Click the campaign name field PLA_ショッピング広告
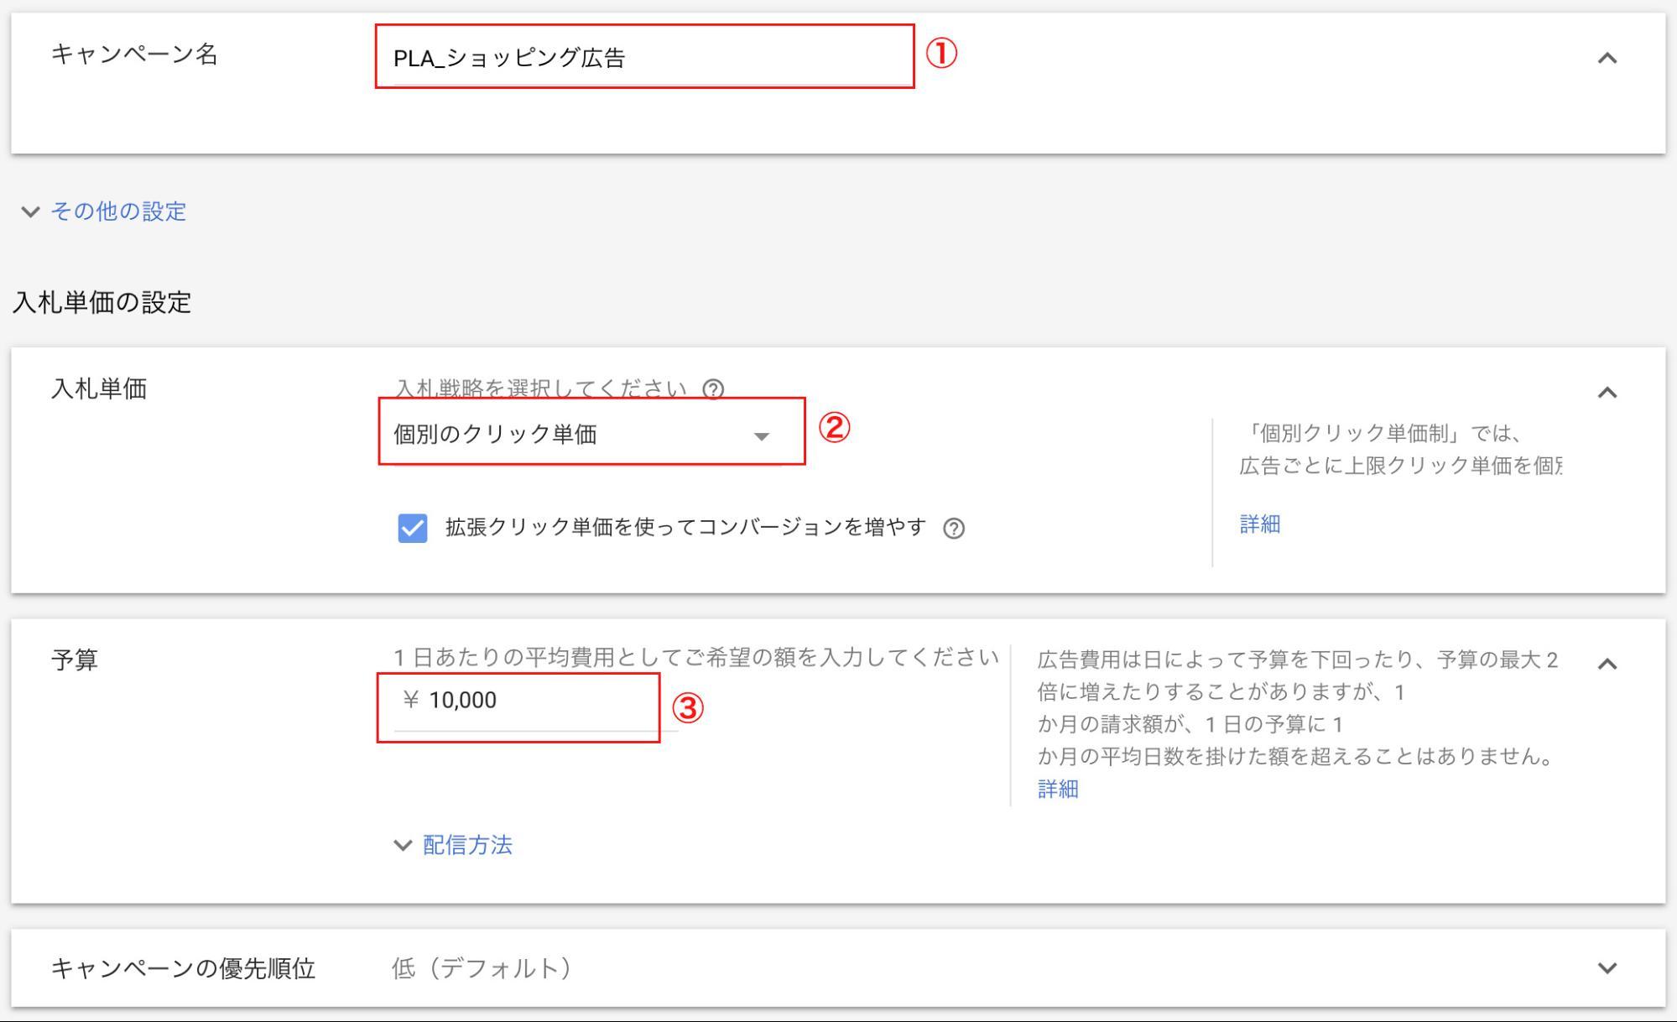Viewport: 1677px width, 1022px height. pyautogui.click(x=642, y=57)
